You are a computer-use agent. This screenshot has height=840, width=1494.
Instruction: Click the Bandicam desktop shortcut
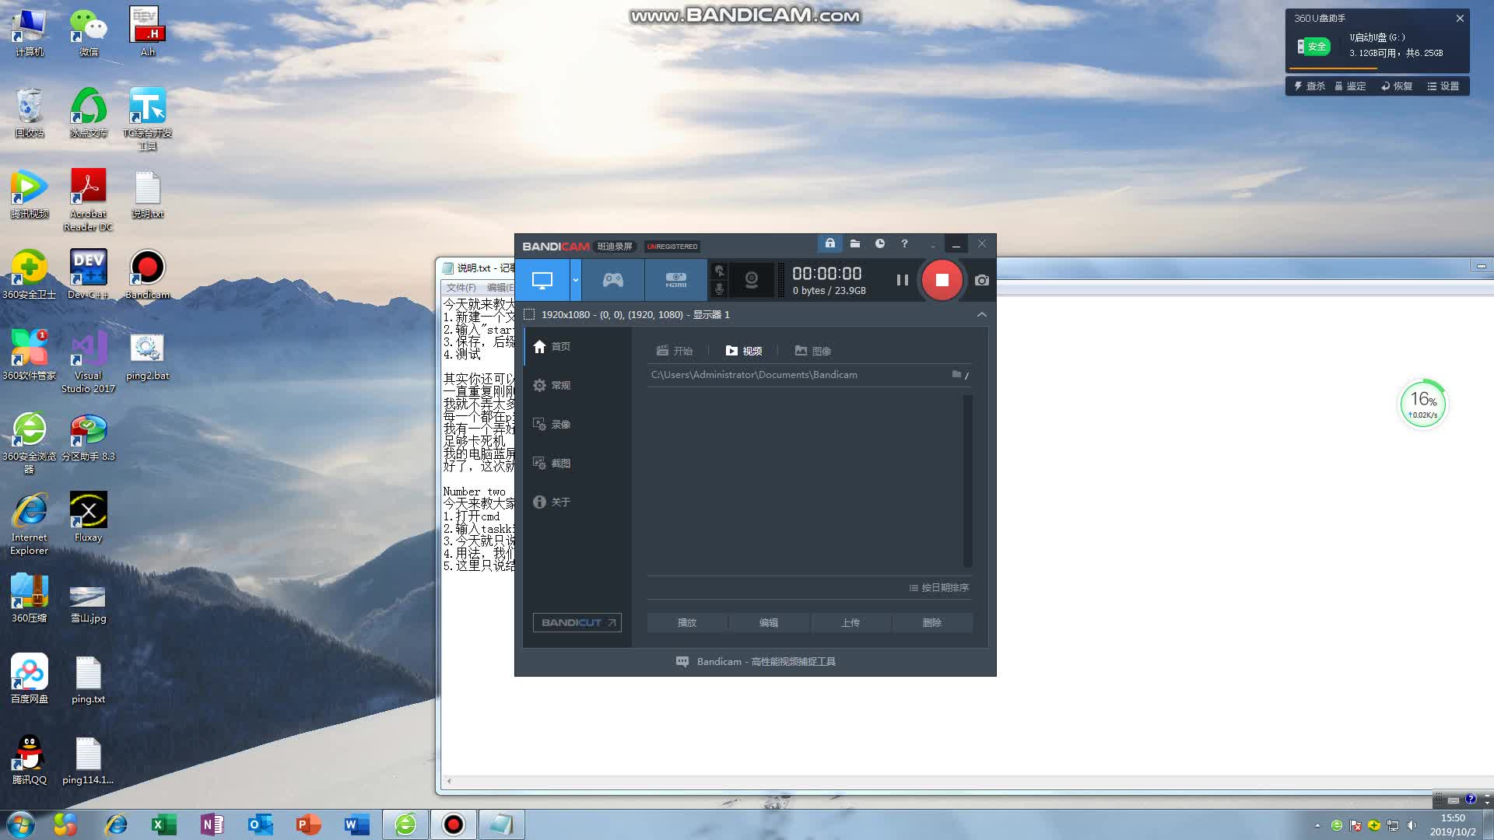(x=147, y=275)
